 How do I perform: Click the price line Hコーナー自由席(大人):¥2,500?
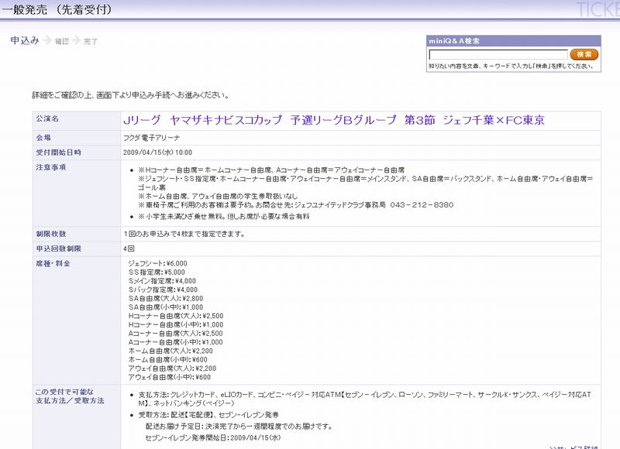176,316
